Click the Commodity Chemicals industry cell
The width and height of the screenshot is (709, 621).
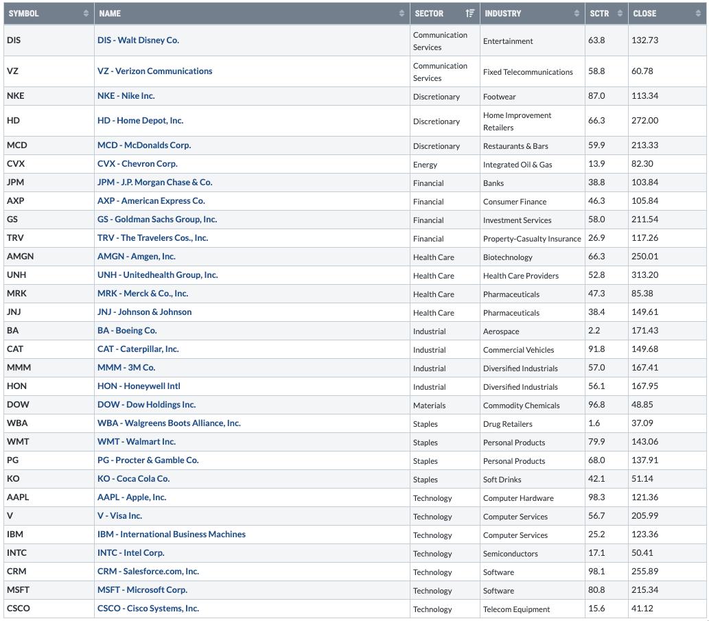521,406
